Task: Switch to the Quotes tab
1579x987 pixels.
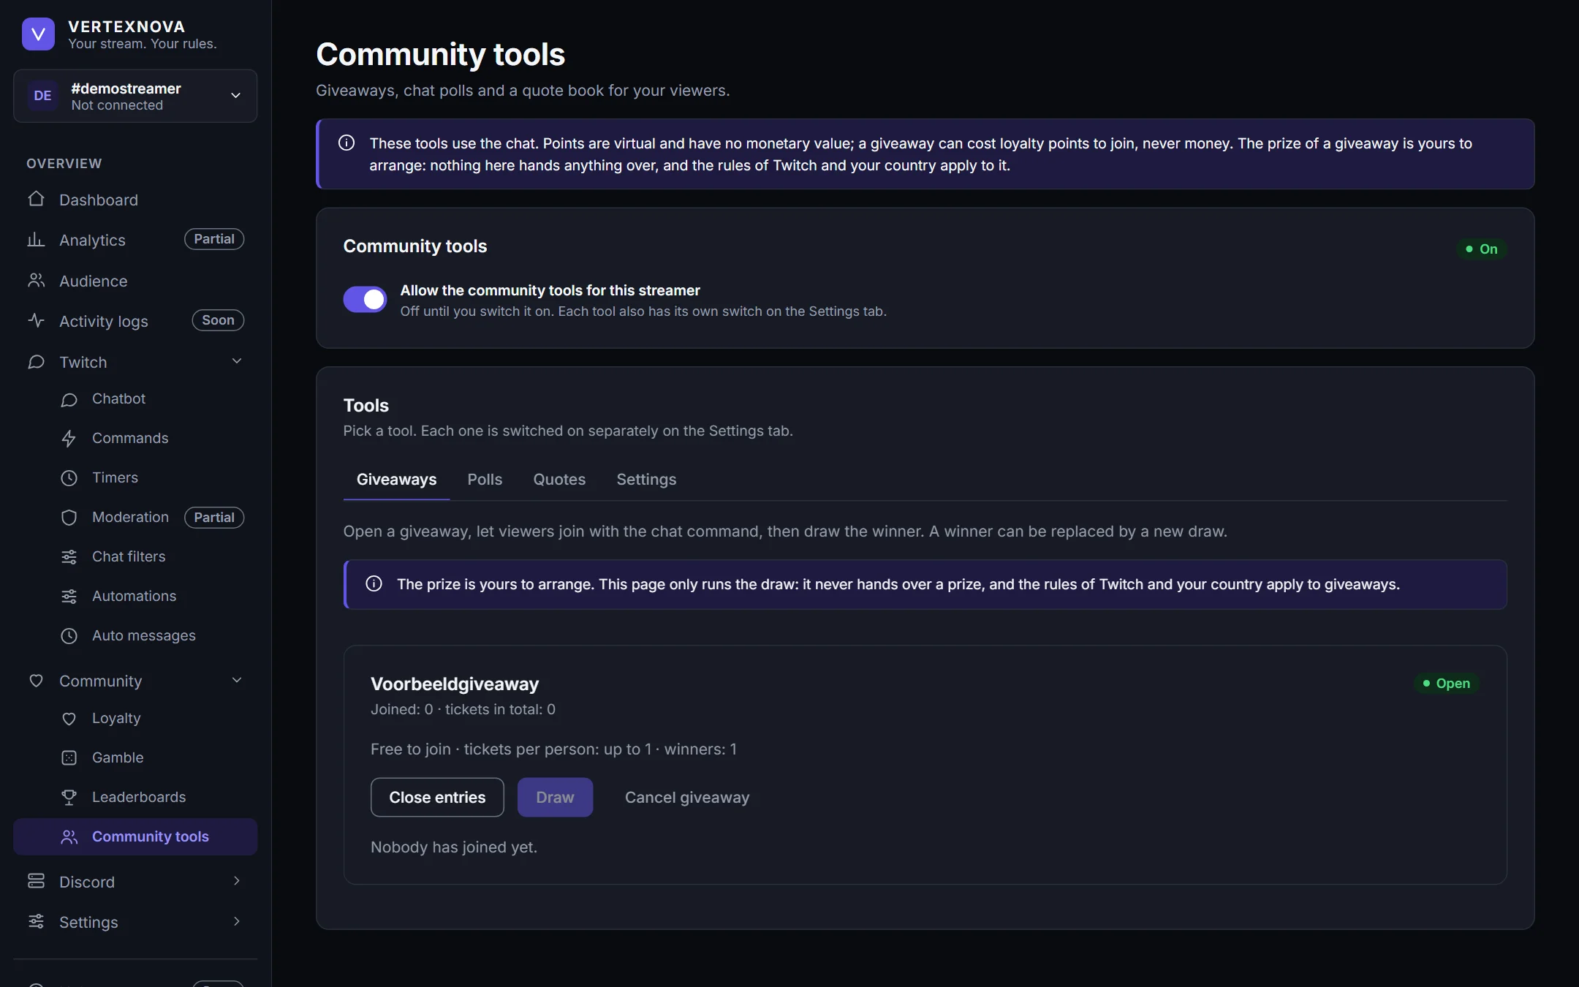Action: 559,480
